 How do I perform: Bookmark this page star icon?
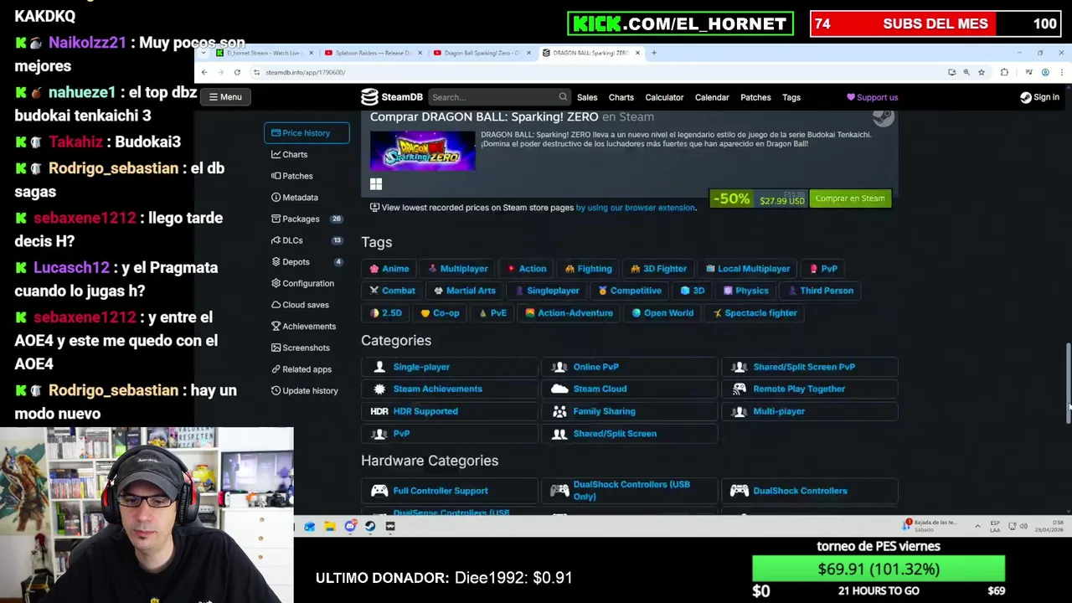(x=981, y=73)
